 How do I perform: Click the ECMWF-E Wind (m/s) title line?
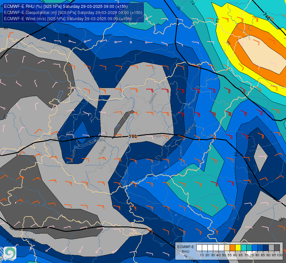(68, 19)
